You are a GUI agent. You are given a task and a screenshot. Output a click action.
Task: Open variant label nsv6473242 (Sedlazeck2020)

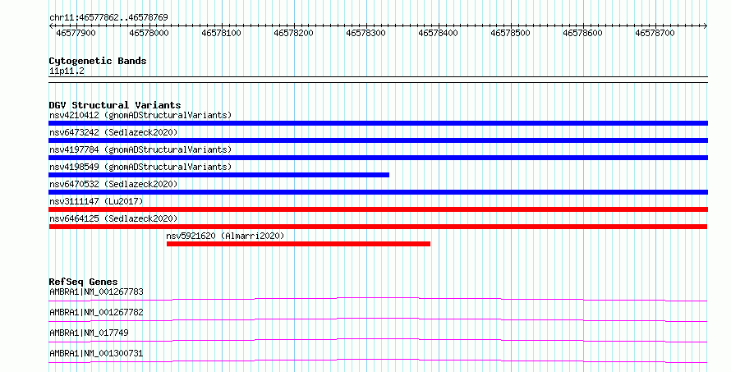(x=113, y=132)
